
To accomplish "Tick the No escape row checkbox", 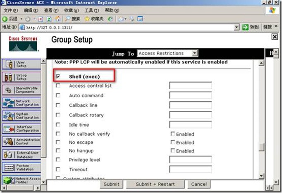I will [x=58, y=142].
